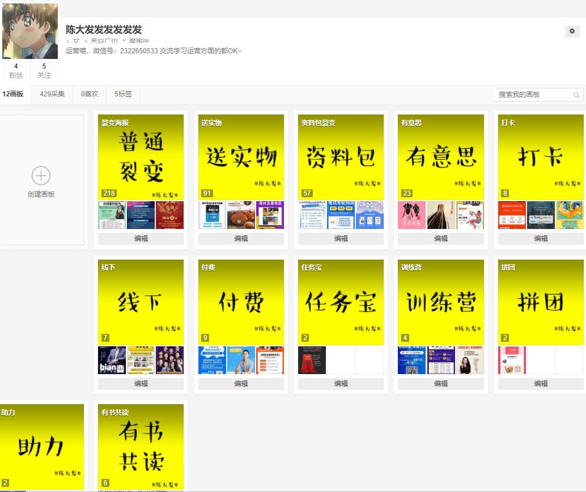Click the plus icon to create board
Viewport: 586px width, 492px height.
click(41, 176)
